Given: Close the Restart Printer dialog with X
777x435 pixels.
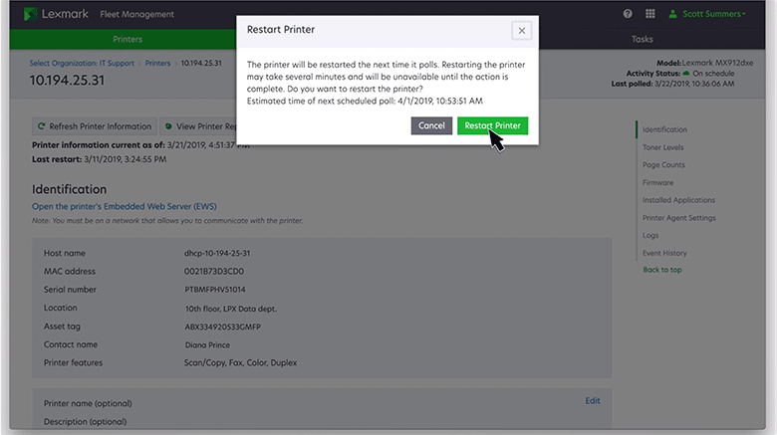Looking at the screenshot, I should (x=521, y=31).
